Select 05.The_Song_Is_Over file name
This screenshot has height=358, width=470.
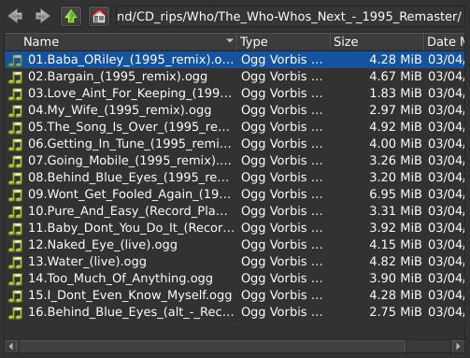[x=129, y=127]
